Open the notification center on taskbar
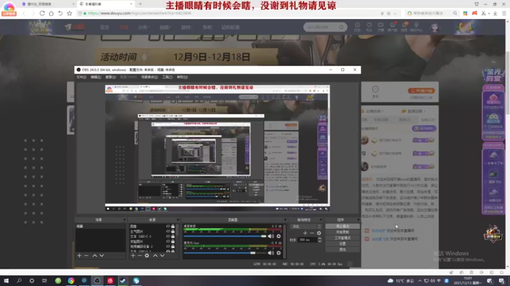Viewport: 510px width, 286px height. [x=502, y=281]
